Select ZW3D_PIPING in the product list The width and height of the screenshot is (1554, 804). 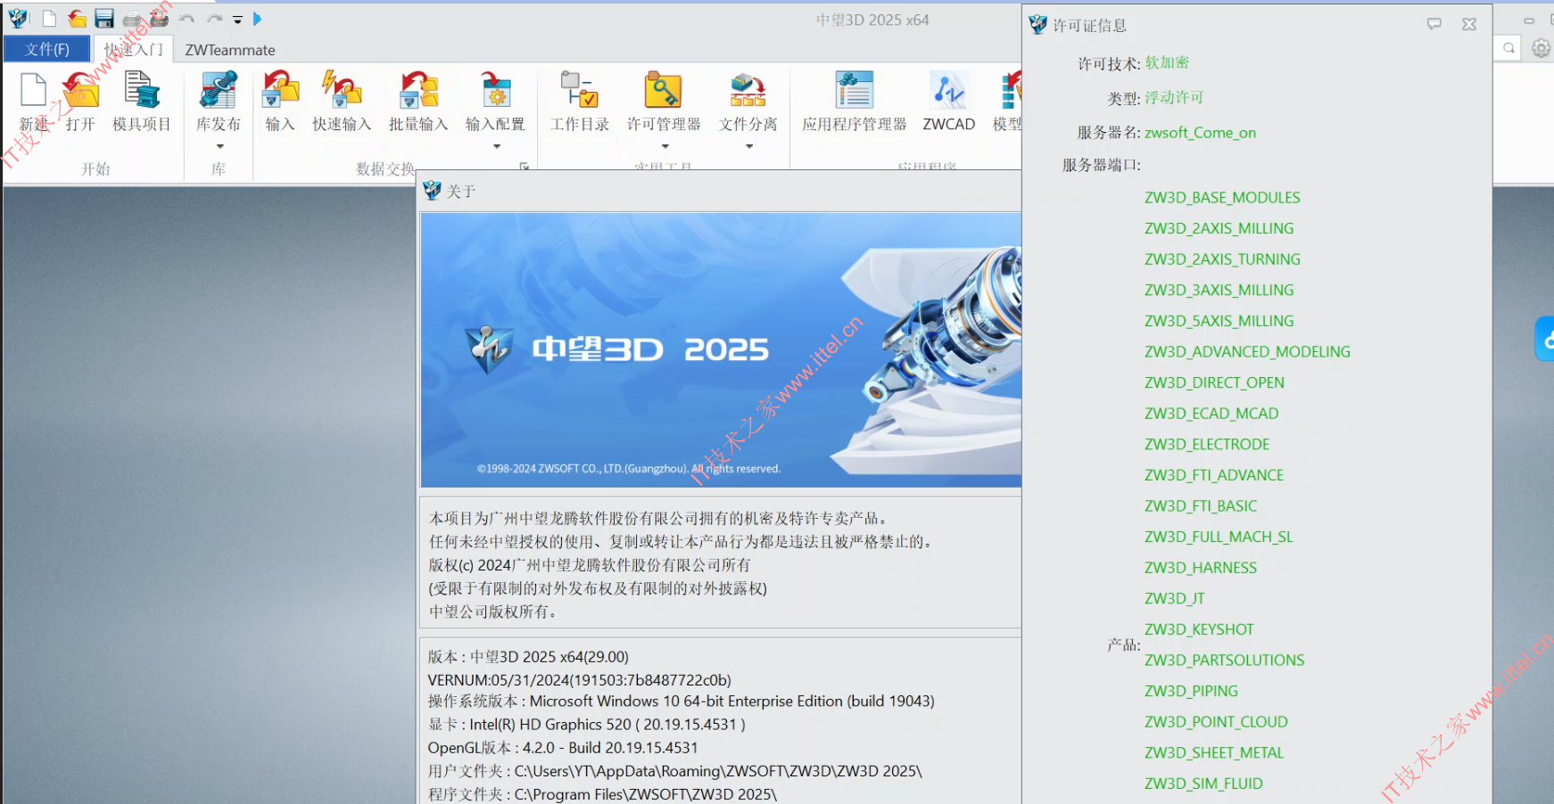click(x=1191, y=692)
